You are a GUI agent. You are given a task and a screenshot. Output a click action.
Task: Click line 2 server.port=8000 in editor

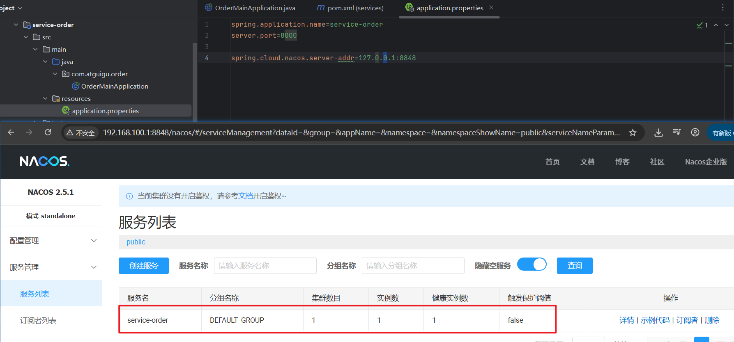pyautogui.click(x=264, y=36)
